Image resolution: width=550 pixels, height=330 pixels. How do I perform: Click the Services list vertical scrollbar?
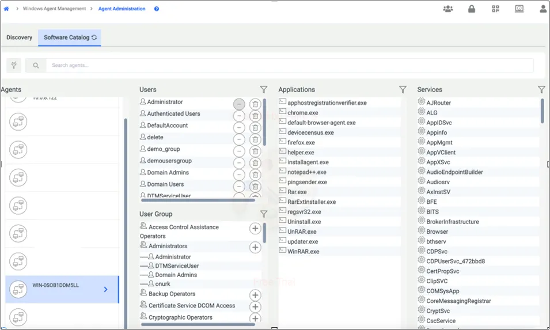543,111
